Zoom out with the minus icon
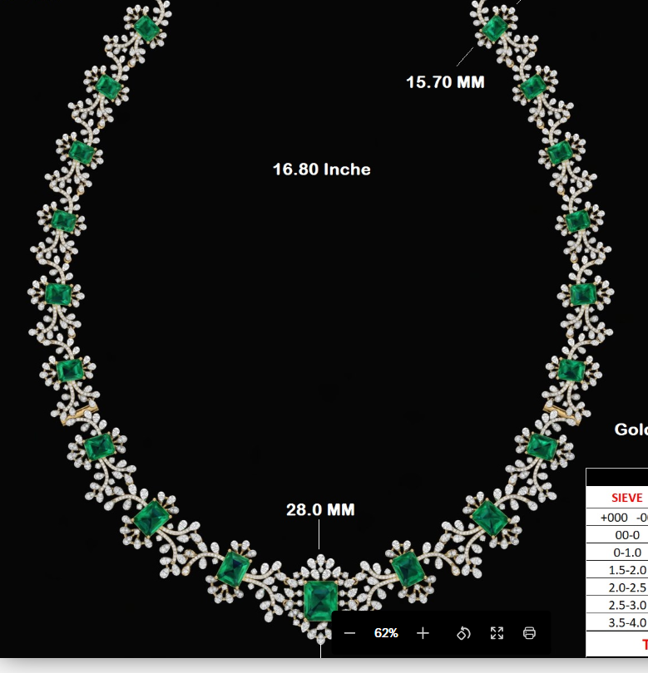This screenshot has height=673, width=648. coord(349,633)
